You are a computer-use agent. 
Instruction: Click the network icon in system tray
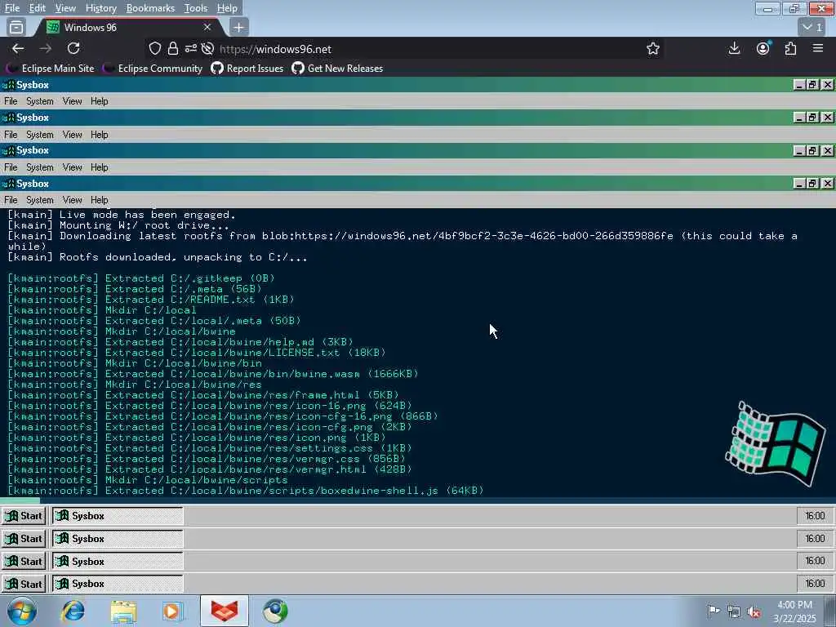tap(734, 611)
